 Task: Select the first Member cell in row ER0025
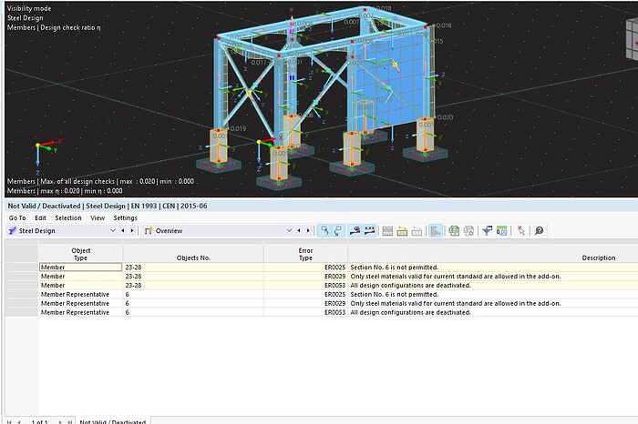coord(80,268)
